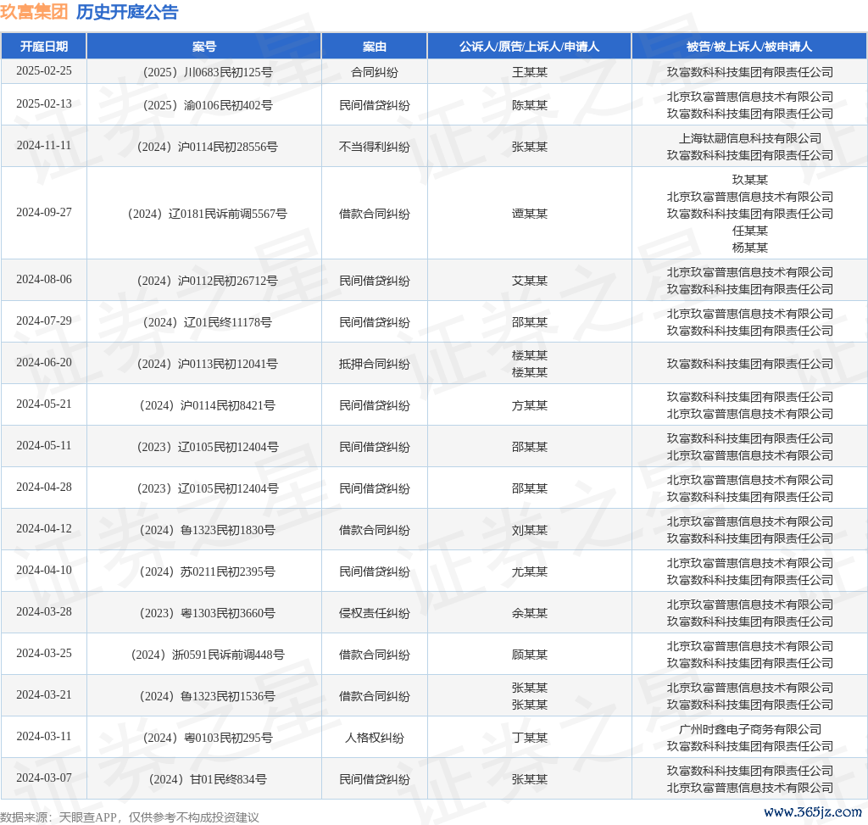Click case number (2024)鲁1323民初1830号
This screenshot has height=825, width=868.
point(207,530)
